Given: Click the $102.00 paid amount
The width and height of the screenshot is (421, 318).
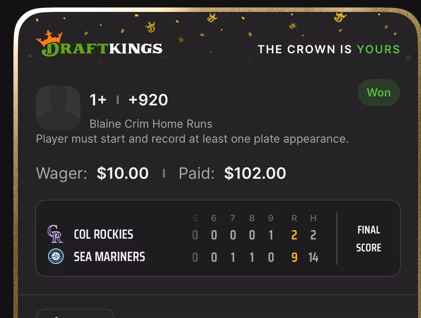Looking at the screenshot, I should (255, 173).
